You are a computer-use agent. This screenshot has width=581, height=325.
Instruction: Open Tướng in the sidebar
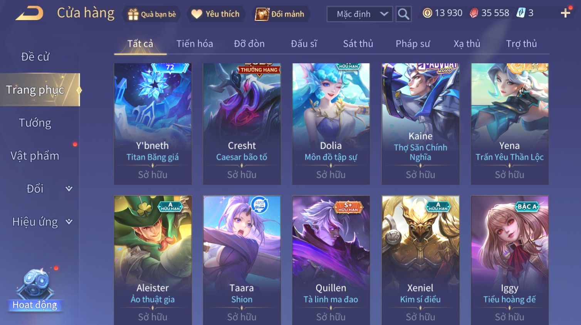coord(35,123)
